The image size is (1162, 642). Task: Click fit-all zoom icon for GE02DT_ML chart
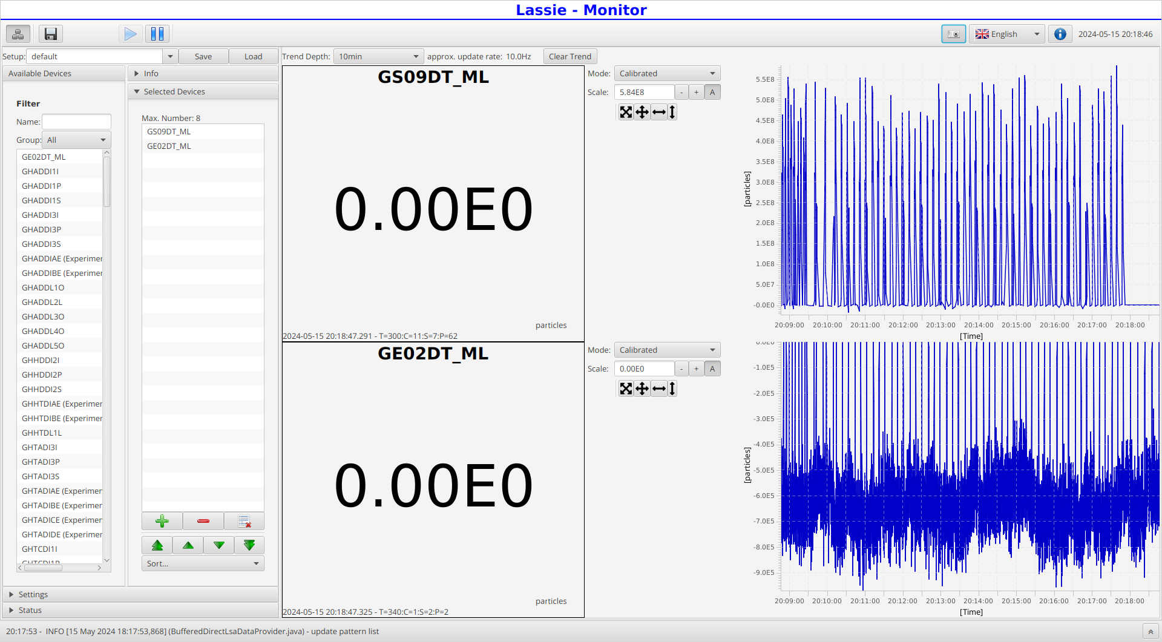click(x=626, y=388)
